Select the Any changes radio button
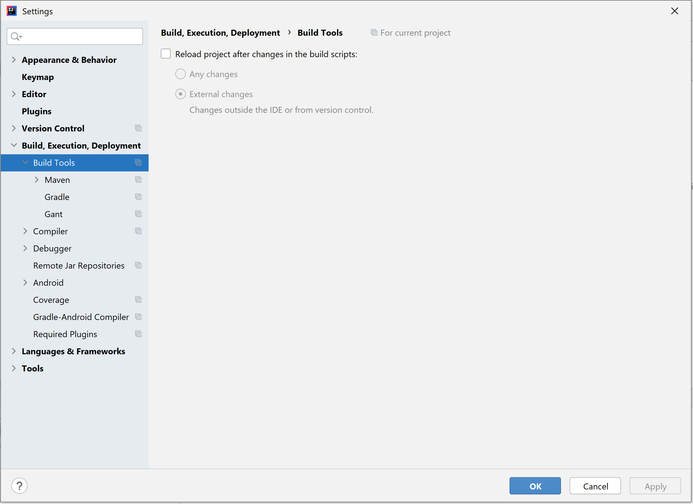The height and width of the screenshot is (504, 693). 180,74
